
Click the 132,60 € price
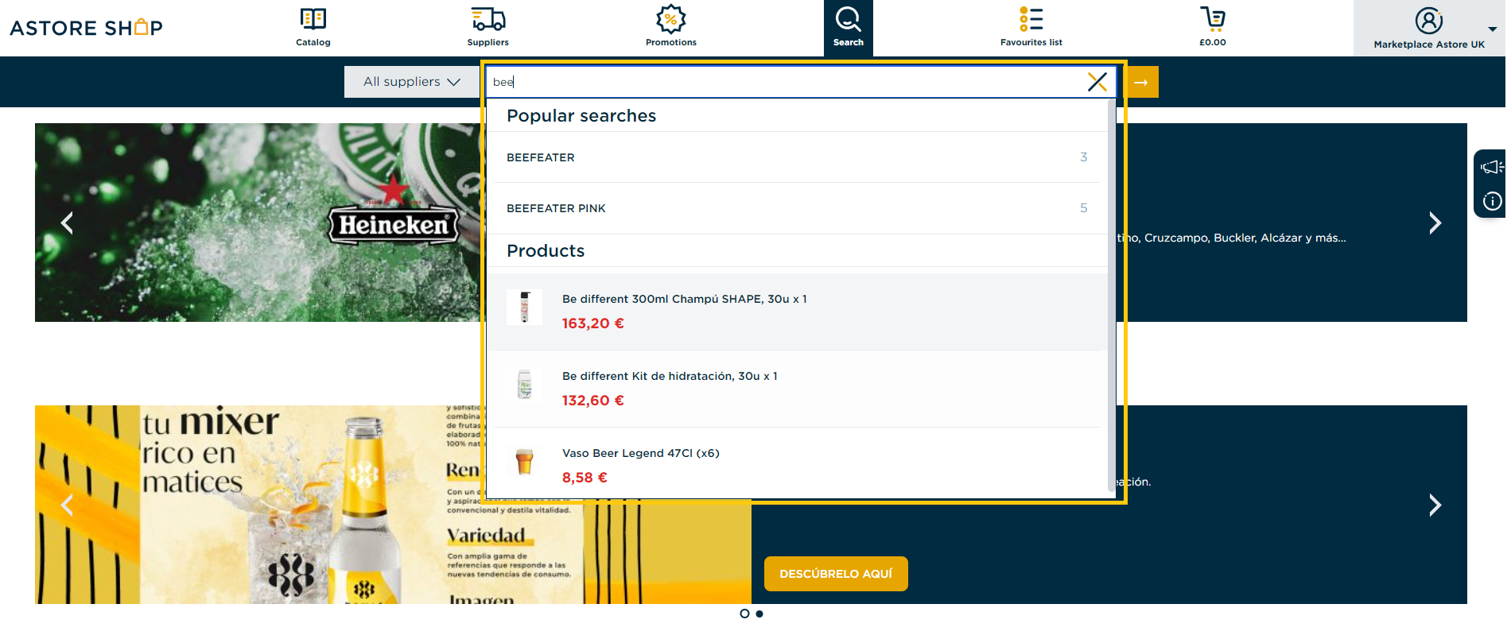593,401
